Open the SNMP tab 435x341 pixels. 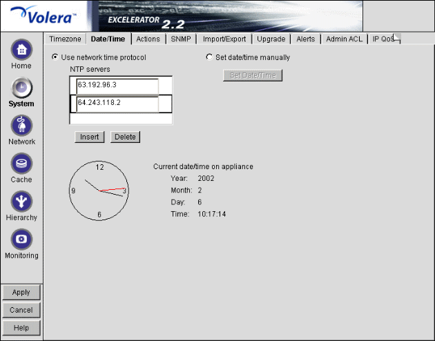point(181,39)
